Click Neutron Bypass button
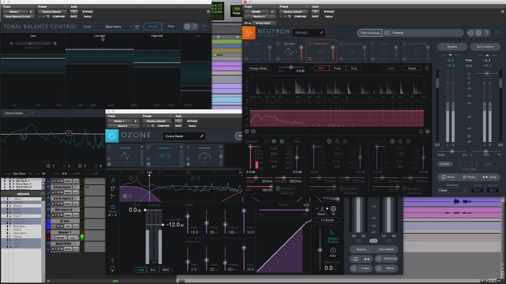506x284 pixels. coord(452,47)
